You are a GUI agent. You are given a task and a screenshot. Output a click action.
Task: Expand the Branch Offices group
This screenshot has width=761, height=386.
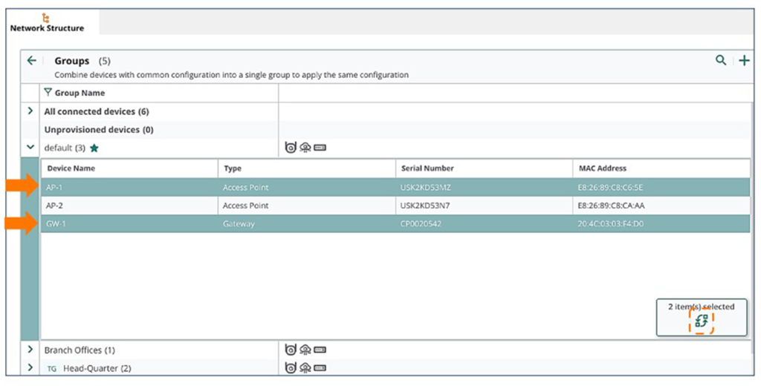pos(30,350)
